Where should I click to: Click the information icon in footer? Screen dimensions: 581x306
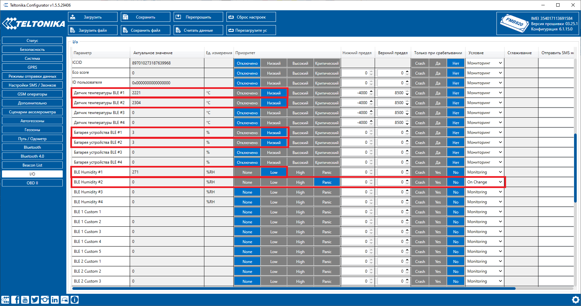point(75,300)
